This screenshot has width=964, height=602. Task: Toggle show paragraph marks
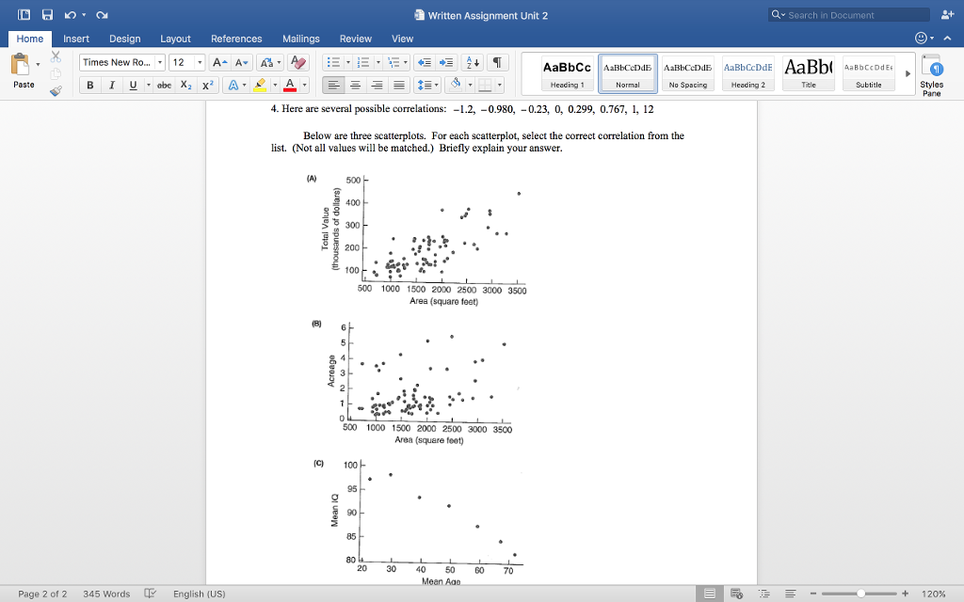498,62
